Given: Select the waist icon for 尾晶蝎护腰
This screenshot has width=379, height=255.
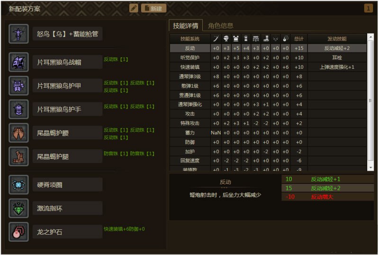Looking at the screenshot, I should click(x=18, y=133).
